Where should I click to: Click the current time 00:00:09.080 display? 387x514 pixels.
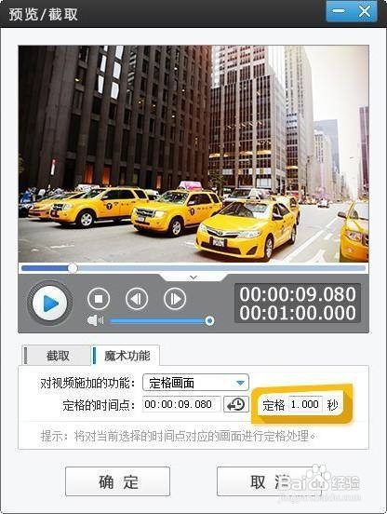click(x=298, y=294)
